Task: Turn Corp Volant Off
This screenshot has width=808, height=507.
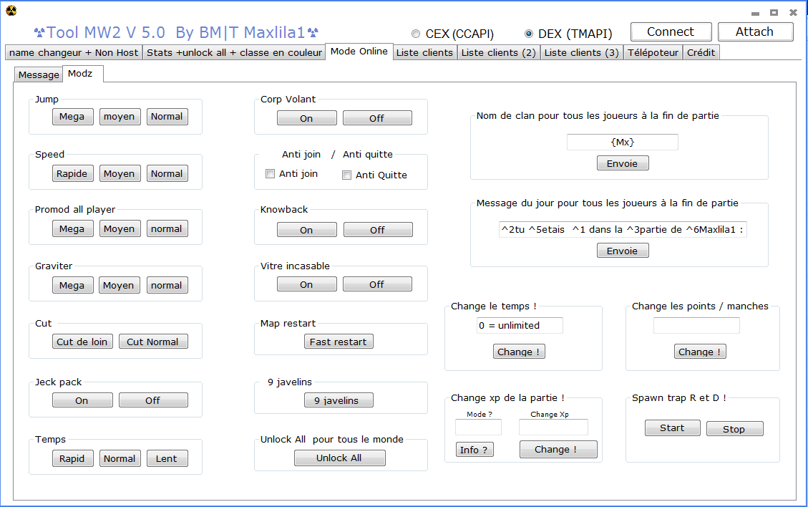Action: (x=377, y=118)
